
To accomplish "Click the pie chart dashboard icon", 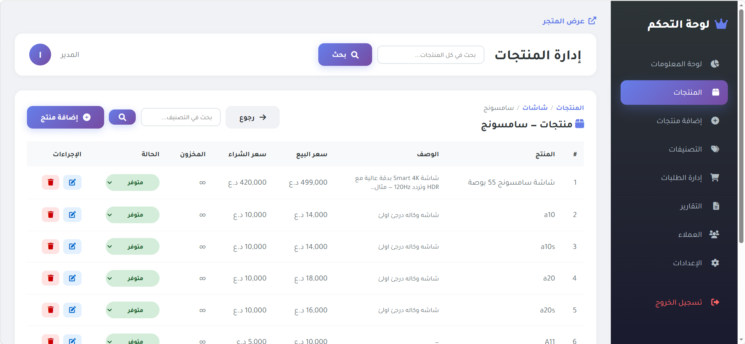I will (715, 64).
